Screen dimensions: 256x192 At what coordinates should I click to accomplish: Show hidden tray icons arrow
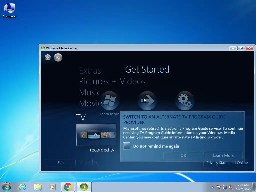click(x=212, y=187)
